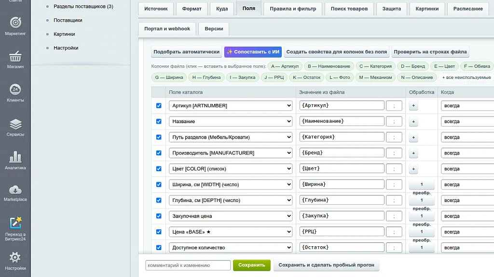This screenshot has height=277, width=494.
Task: Click the green Сохранить button
Action: coord(252,265)
